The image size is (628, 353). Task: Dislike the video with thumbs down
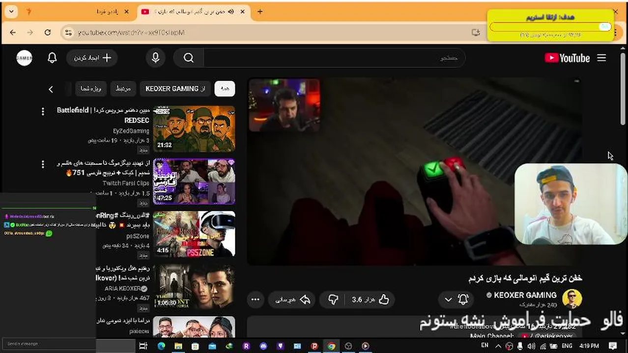(333, 300)
